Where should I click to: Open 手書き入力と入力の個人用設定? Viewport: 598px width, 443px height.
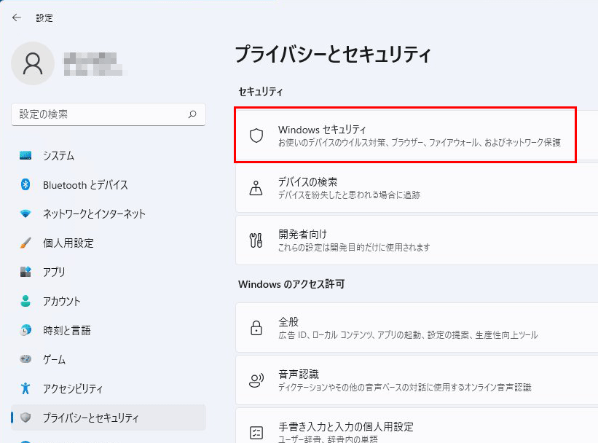point(417,426)
